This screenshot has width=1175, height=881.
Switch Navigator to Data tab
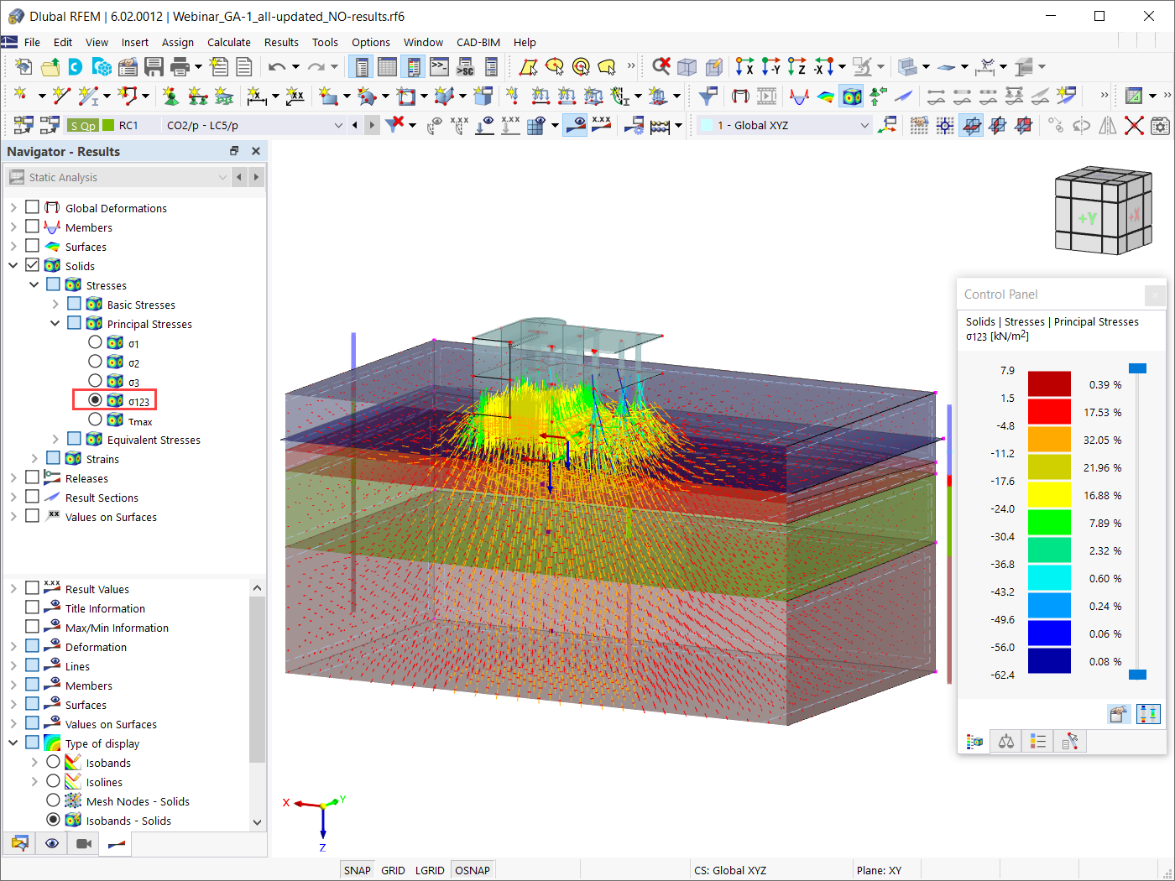19,843
